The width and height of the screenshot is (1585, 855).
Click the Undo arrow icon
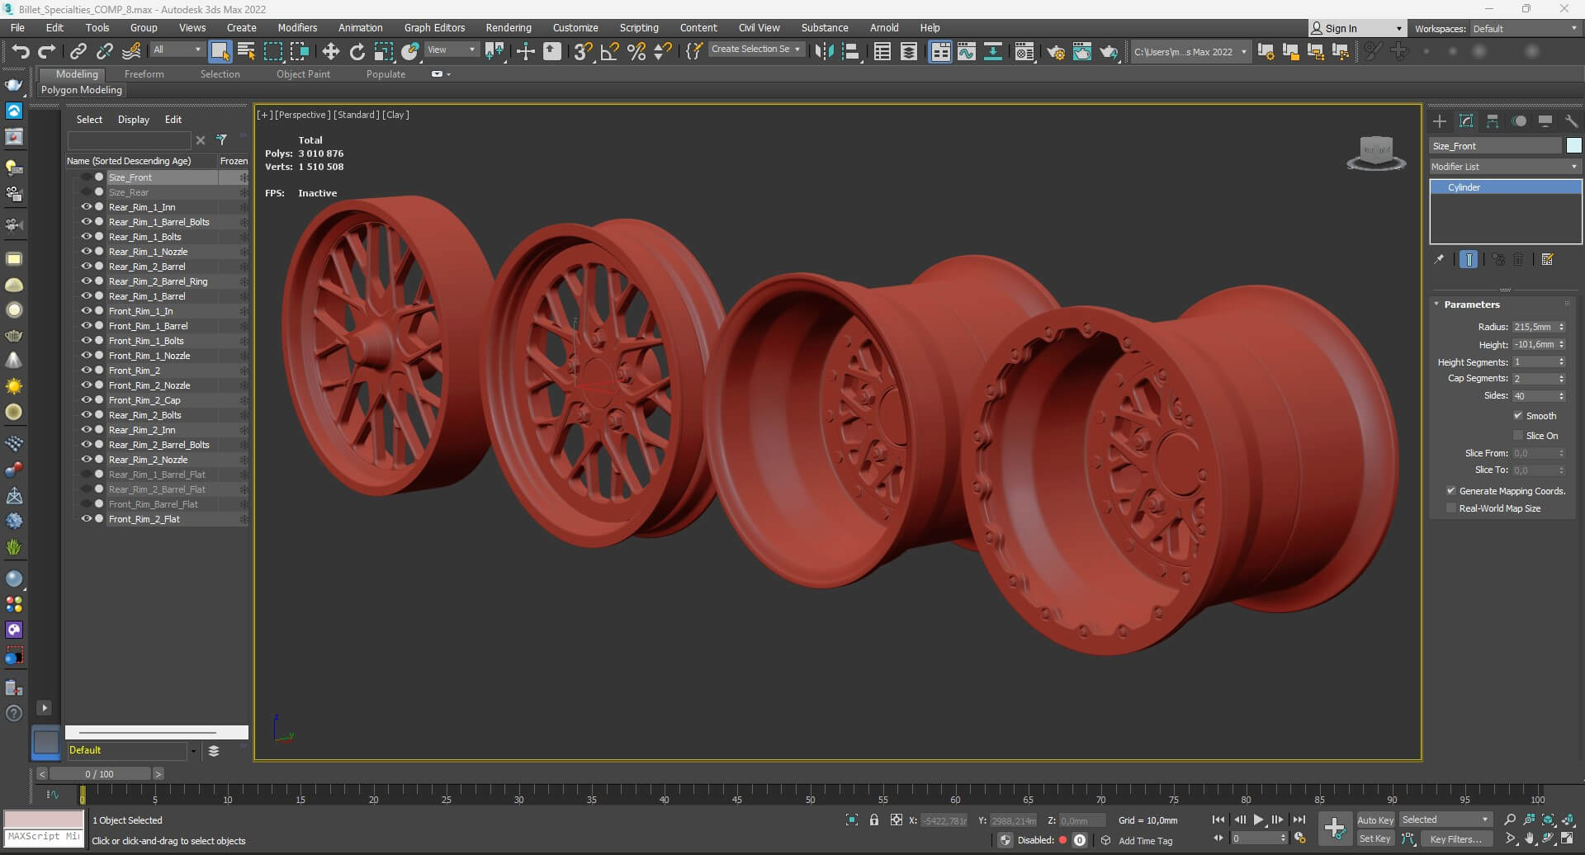[20, 51]
